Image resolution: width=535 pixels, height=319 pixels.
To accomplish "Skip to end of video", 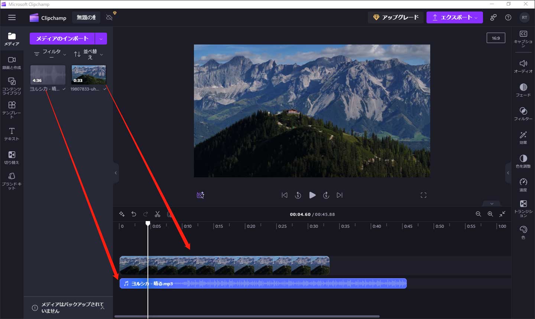I will tap(340, 195).
